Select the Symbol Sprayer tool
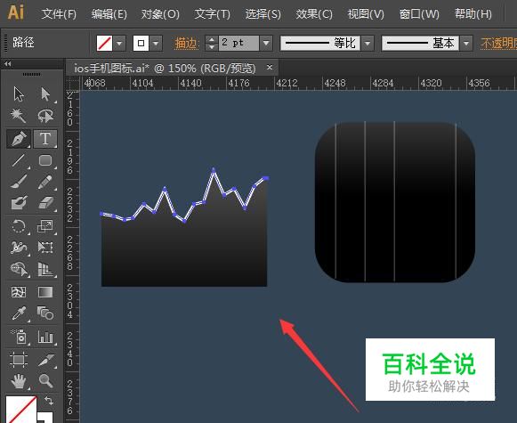517x423 pixels. [x=19, y=337]
